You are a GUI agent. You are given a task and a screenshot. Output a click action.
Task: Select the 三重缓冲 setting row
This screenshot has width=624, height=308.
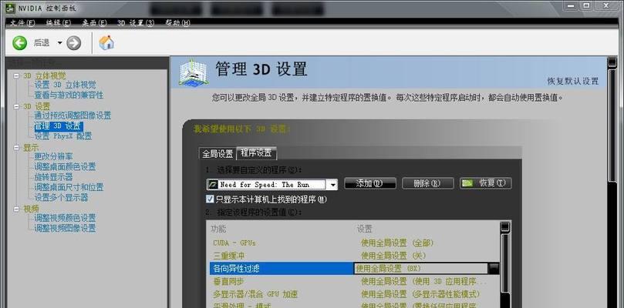click(x=354, y=256)
